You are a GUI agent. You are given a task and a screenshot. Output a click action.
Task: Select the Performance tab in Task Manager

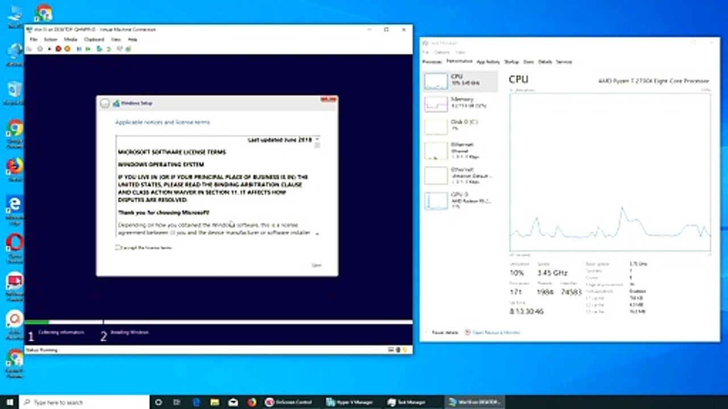(x=459, y=61)
